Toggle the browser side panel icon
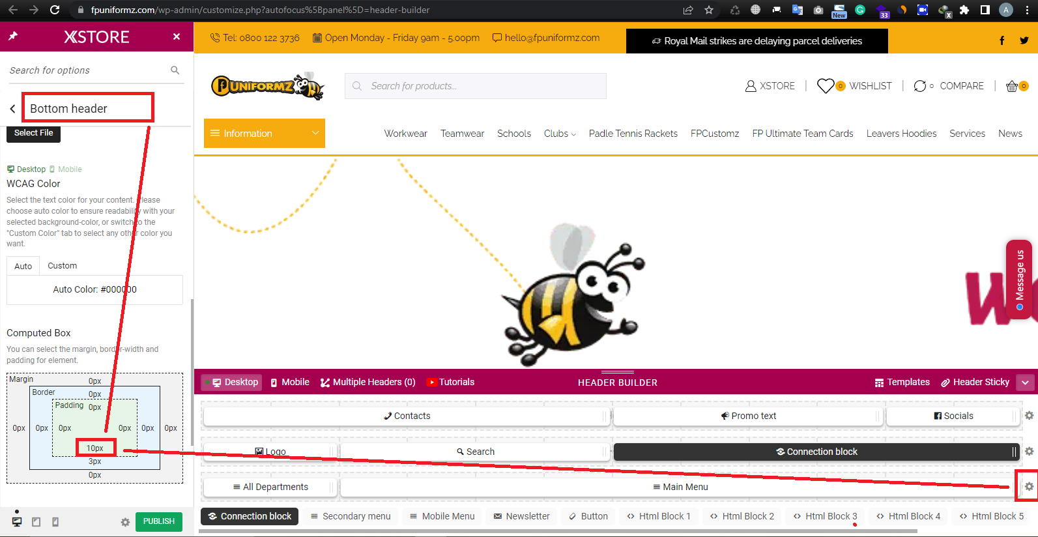 985,10
